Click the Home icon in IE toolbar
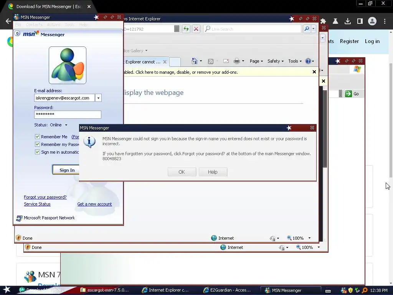The height and width of the screenshot is (295, 393). pyautogui.click(x=194, y=61)
